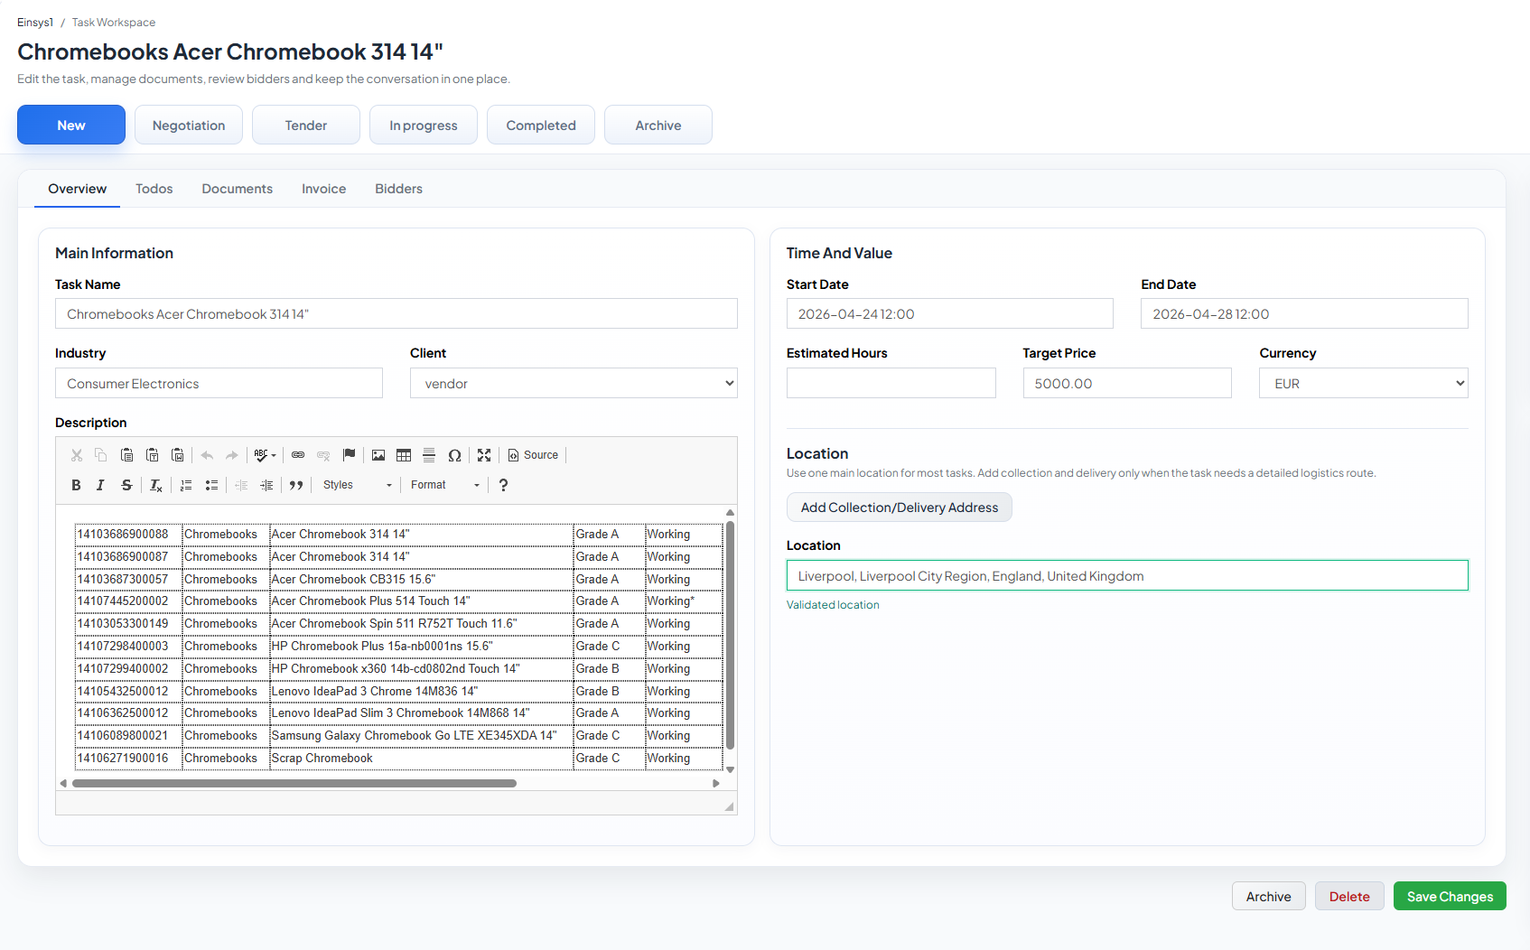Click the empty Estimated Hours field
The width and height of the screenshot is (1530, 950).
(x=891, y=383)
